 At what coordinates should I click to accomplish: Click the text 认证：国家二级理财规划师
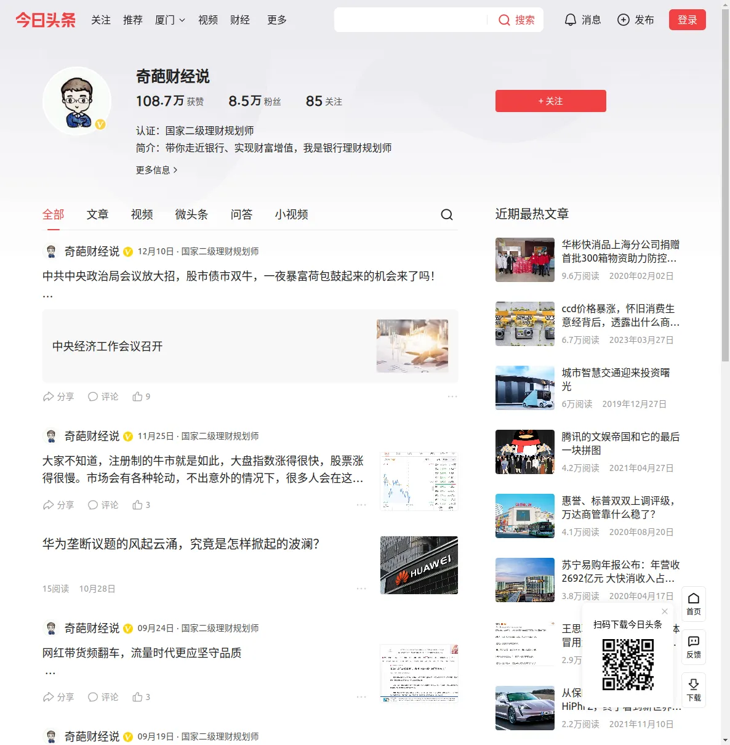pos(195,131)
